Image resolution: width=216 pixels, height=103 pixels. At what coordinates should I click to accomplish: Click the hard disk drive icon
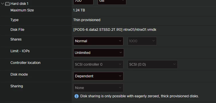click(x=7, y=4)
